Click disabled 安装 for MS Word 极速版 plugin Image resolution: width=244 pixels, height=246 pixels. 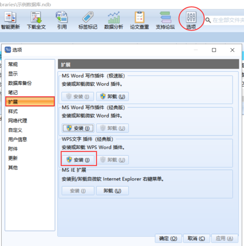click(78, 97)
